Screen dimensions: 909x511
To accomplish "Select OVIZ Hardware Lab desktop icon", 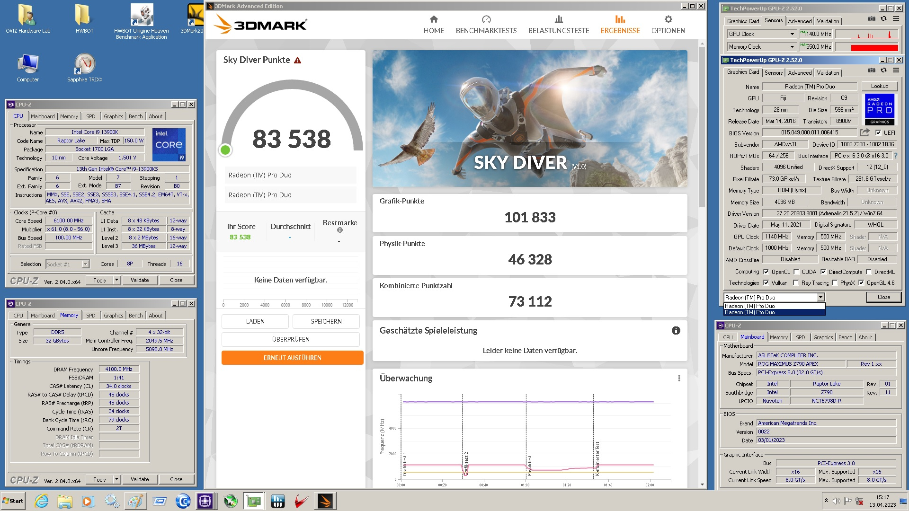I will 28,19.
